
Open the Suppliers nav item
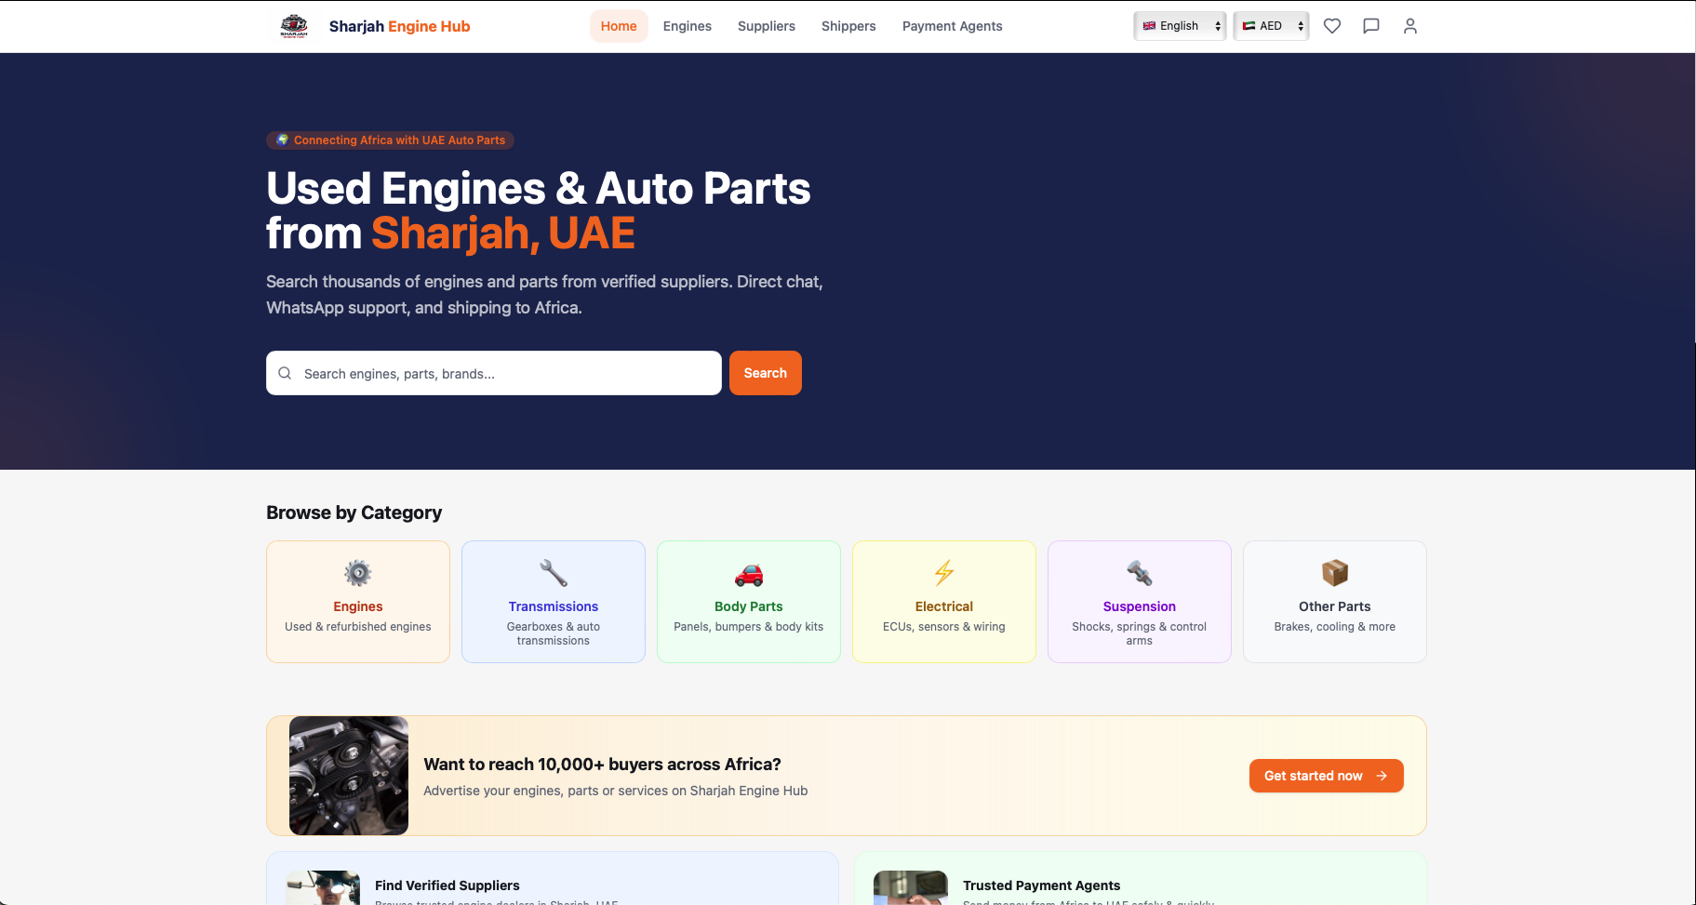click(767, 26)
